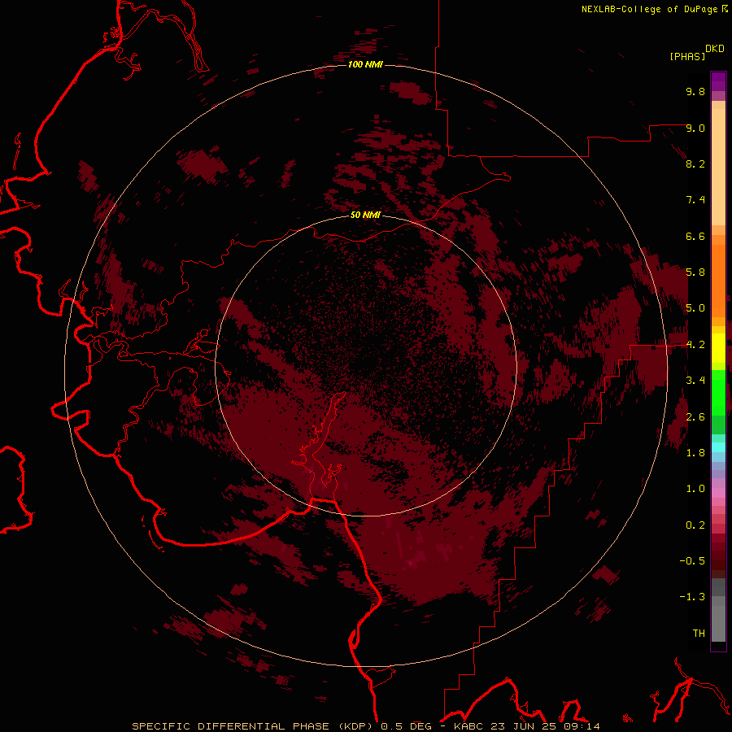
Task: Click the 9.0 scale value
Action: click(695, 129)
